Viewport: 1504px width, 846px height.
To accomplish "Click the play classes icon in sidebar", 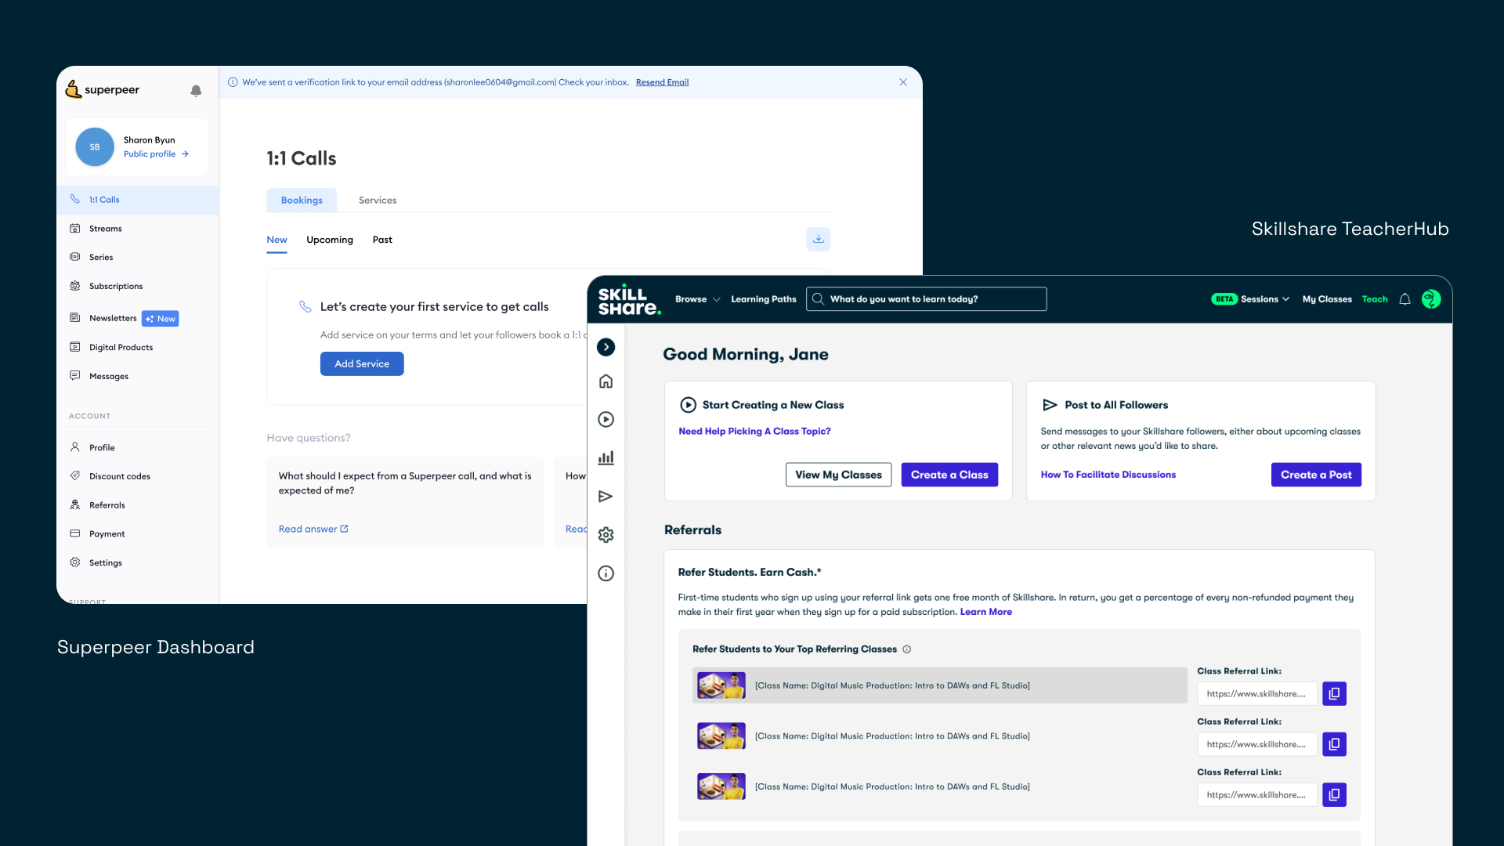I will click(x=606, y=420).
